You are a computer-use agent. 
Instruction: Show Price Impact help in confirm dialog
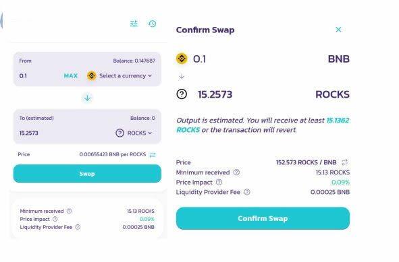point(219,183)
